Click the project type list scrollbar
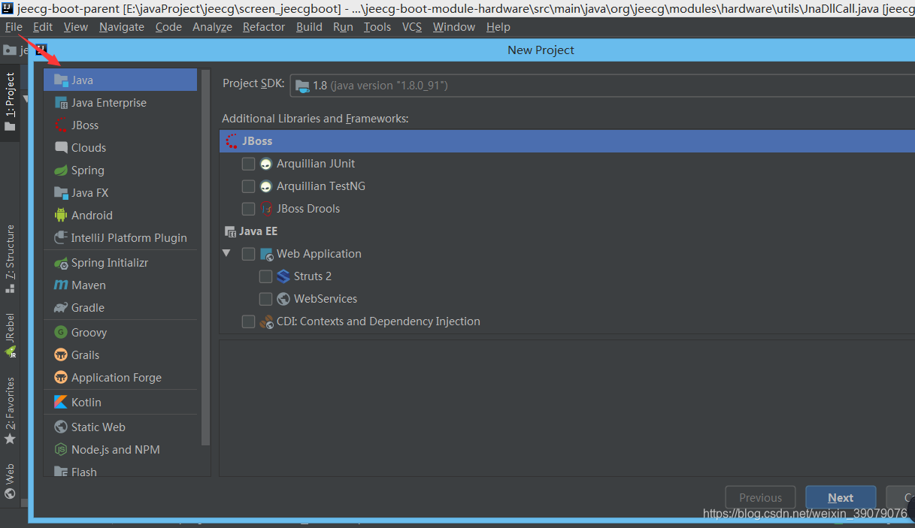The height and width of the screenshot is (528, 915). tap(206, 257)
